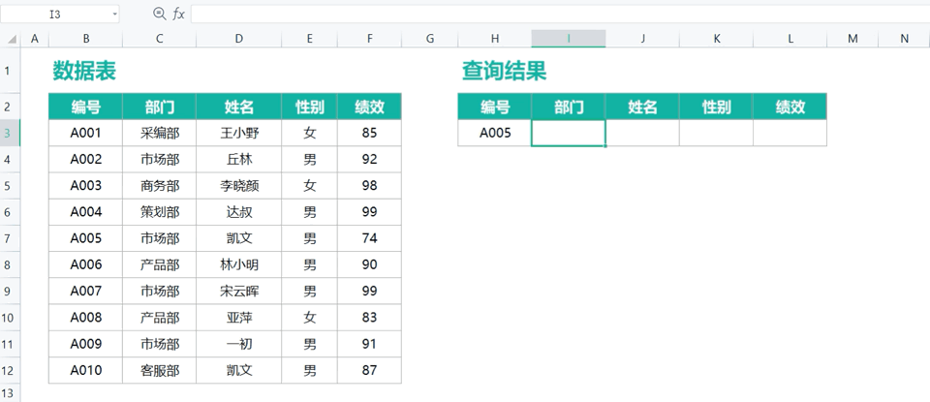Click the select-all corner triangle

point(12,39)
